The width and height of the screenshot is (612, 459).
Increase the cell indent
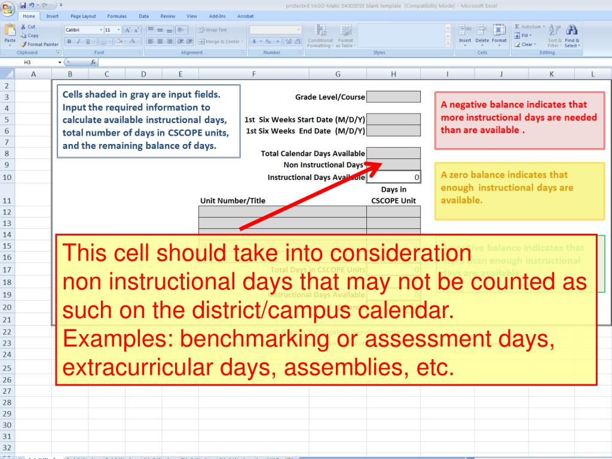pyautogui.click(x=189, y=41)
